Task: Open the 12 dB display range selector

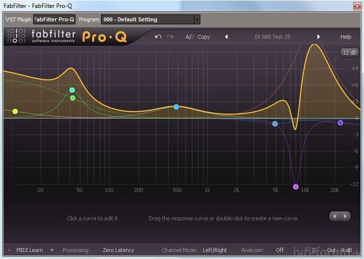Action: tap(348, 53)
